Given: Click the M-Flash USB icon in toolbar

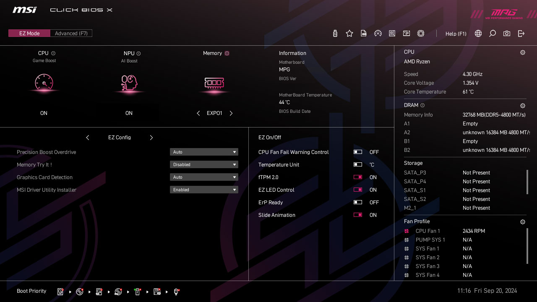Looking at the screenshot, I should point(335,33).
